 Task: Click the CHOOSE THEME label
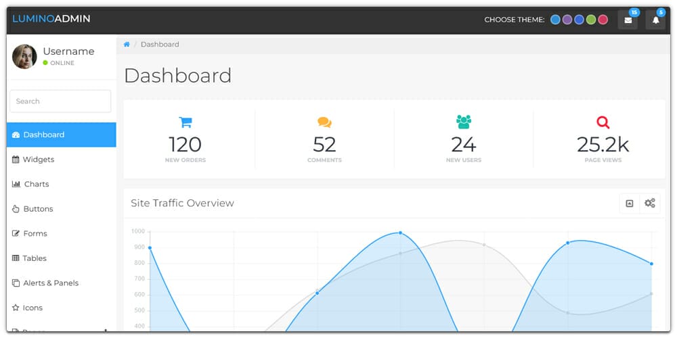pyautogui.click(x=515, y=20)
